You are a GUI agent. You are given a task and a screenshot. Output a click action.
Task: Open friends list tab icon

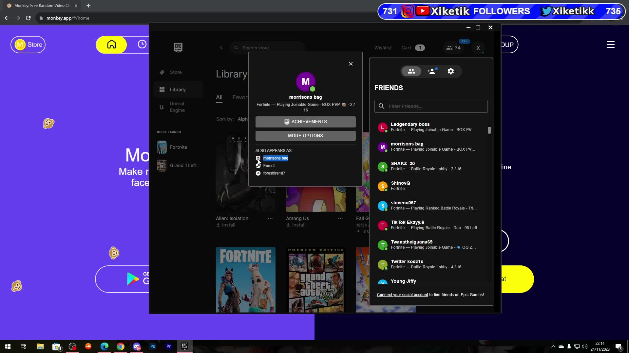tap(411, 71)
